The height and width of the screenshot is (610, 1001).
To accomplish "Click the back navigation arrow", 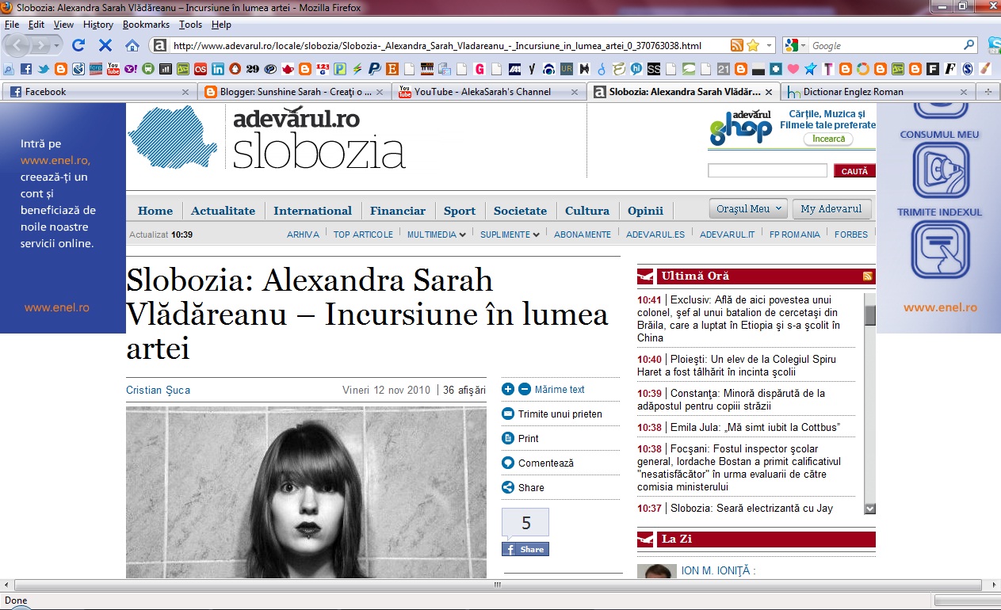I will point(19,45).
